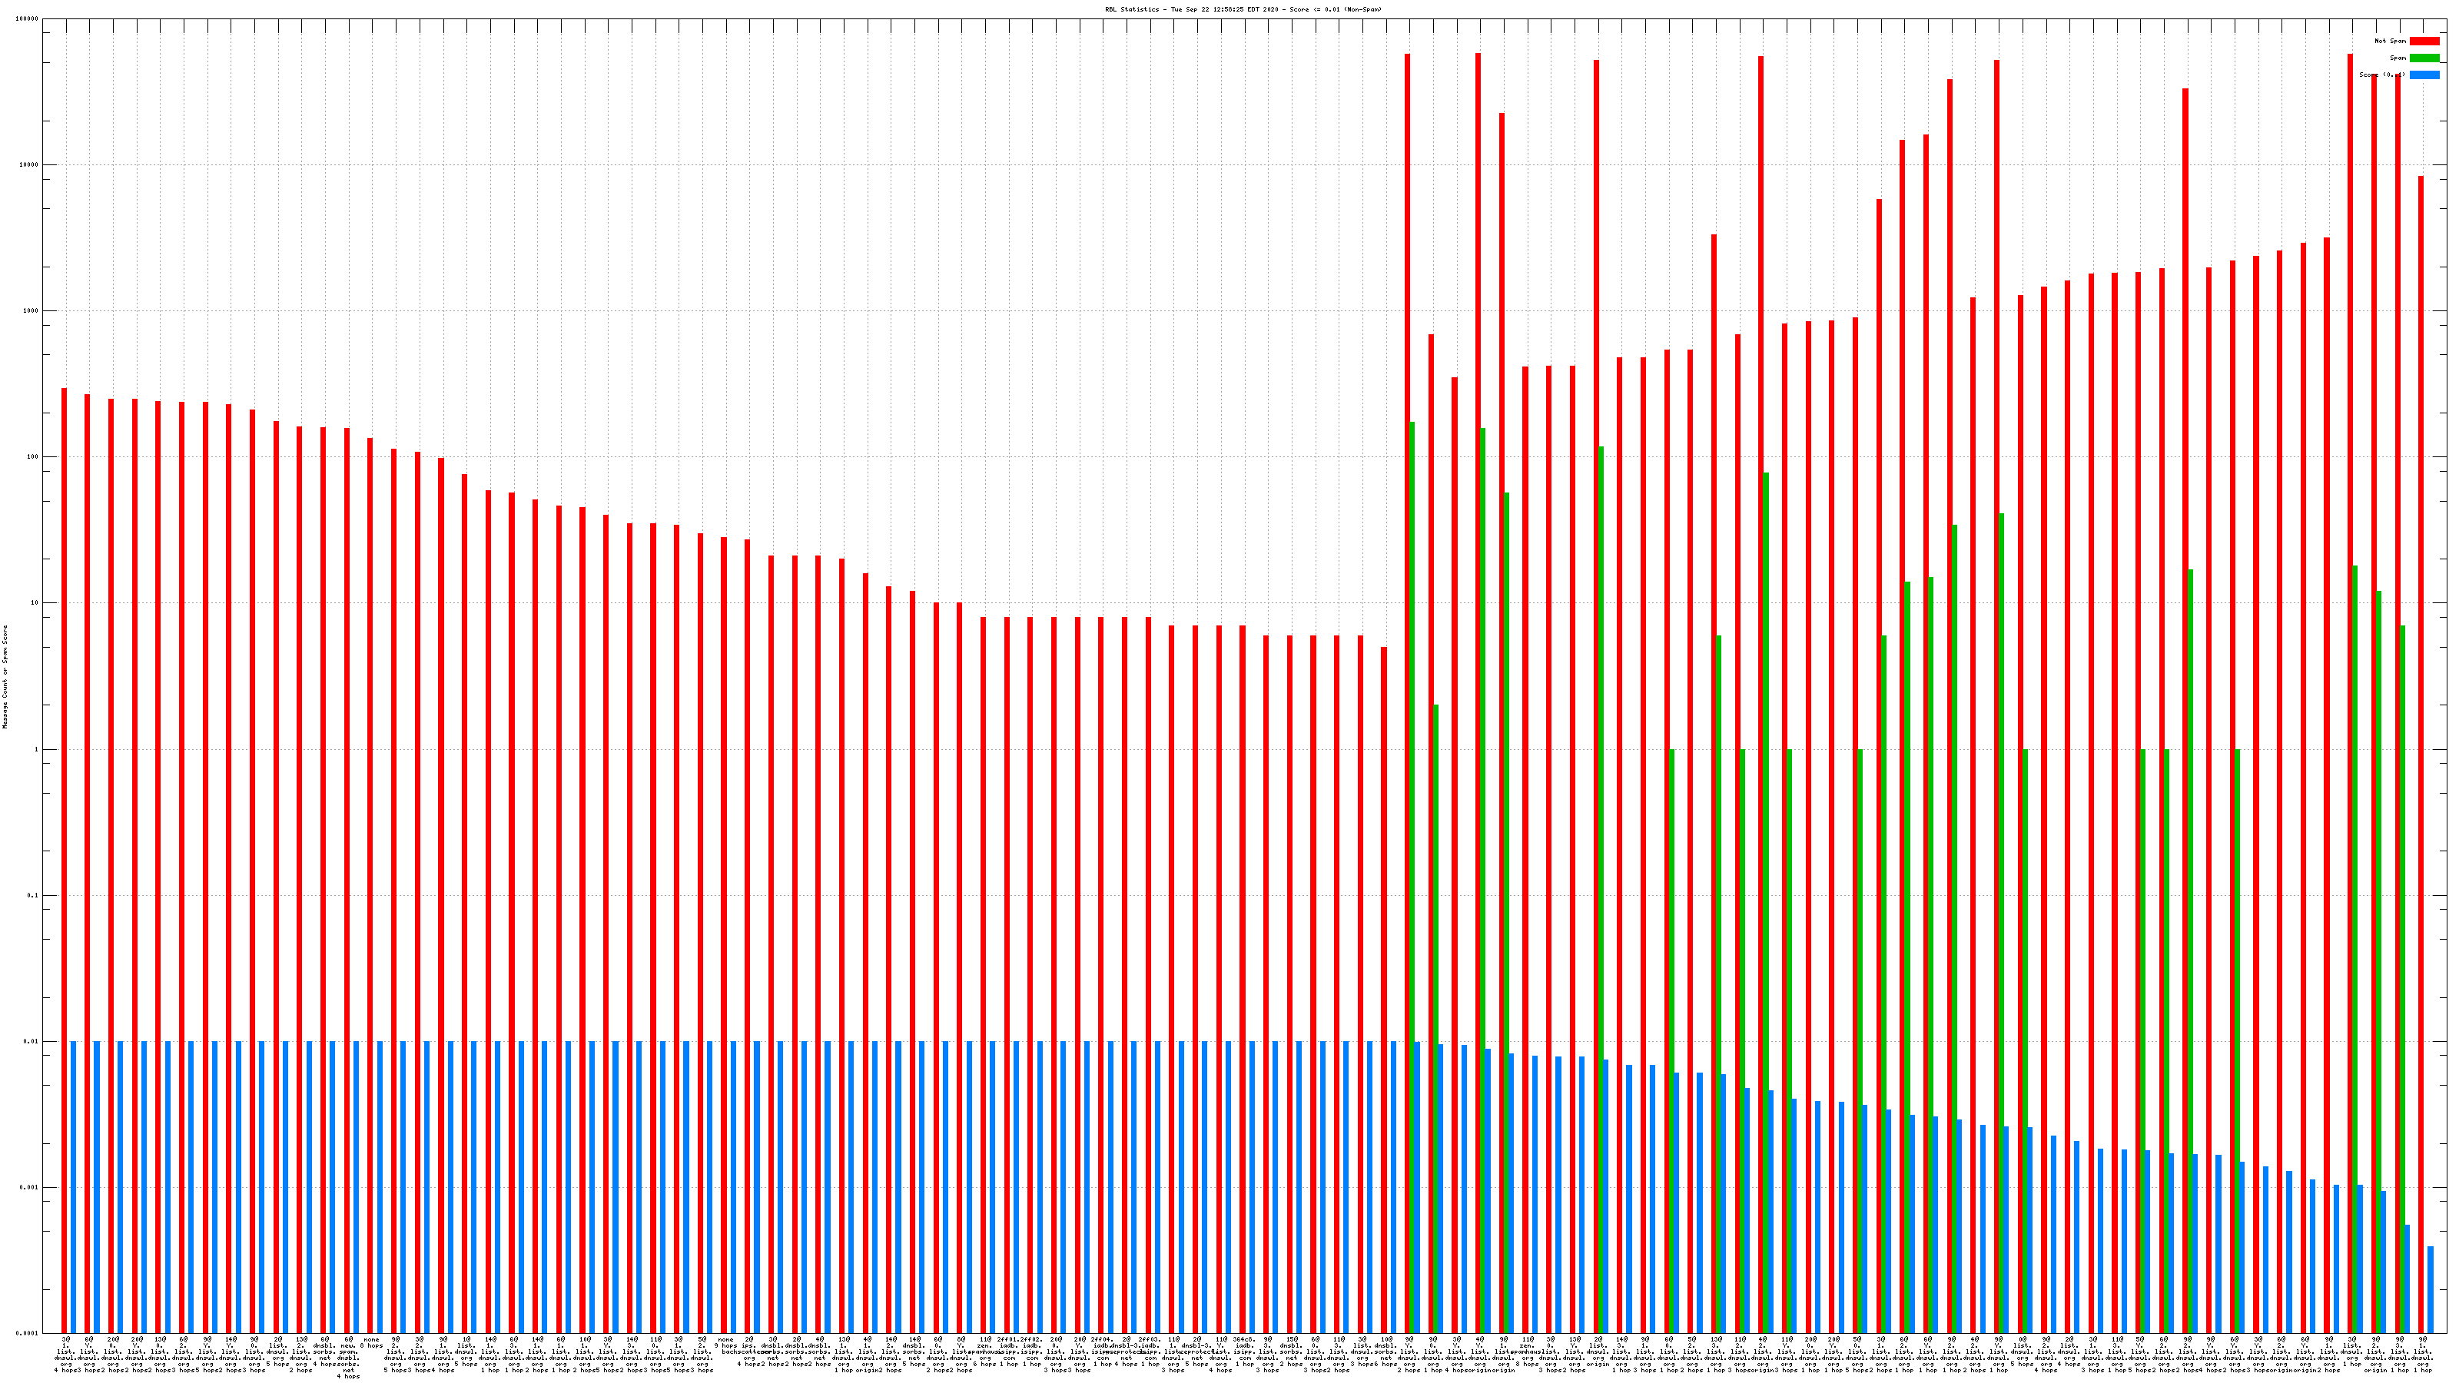This screenshot has width=2459, height=1383.
Task: Click the rightmost red bar in chart
Action: [x=2421, y=754]
